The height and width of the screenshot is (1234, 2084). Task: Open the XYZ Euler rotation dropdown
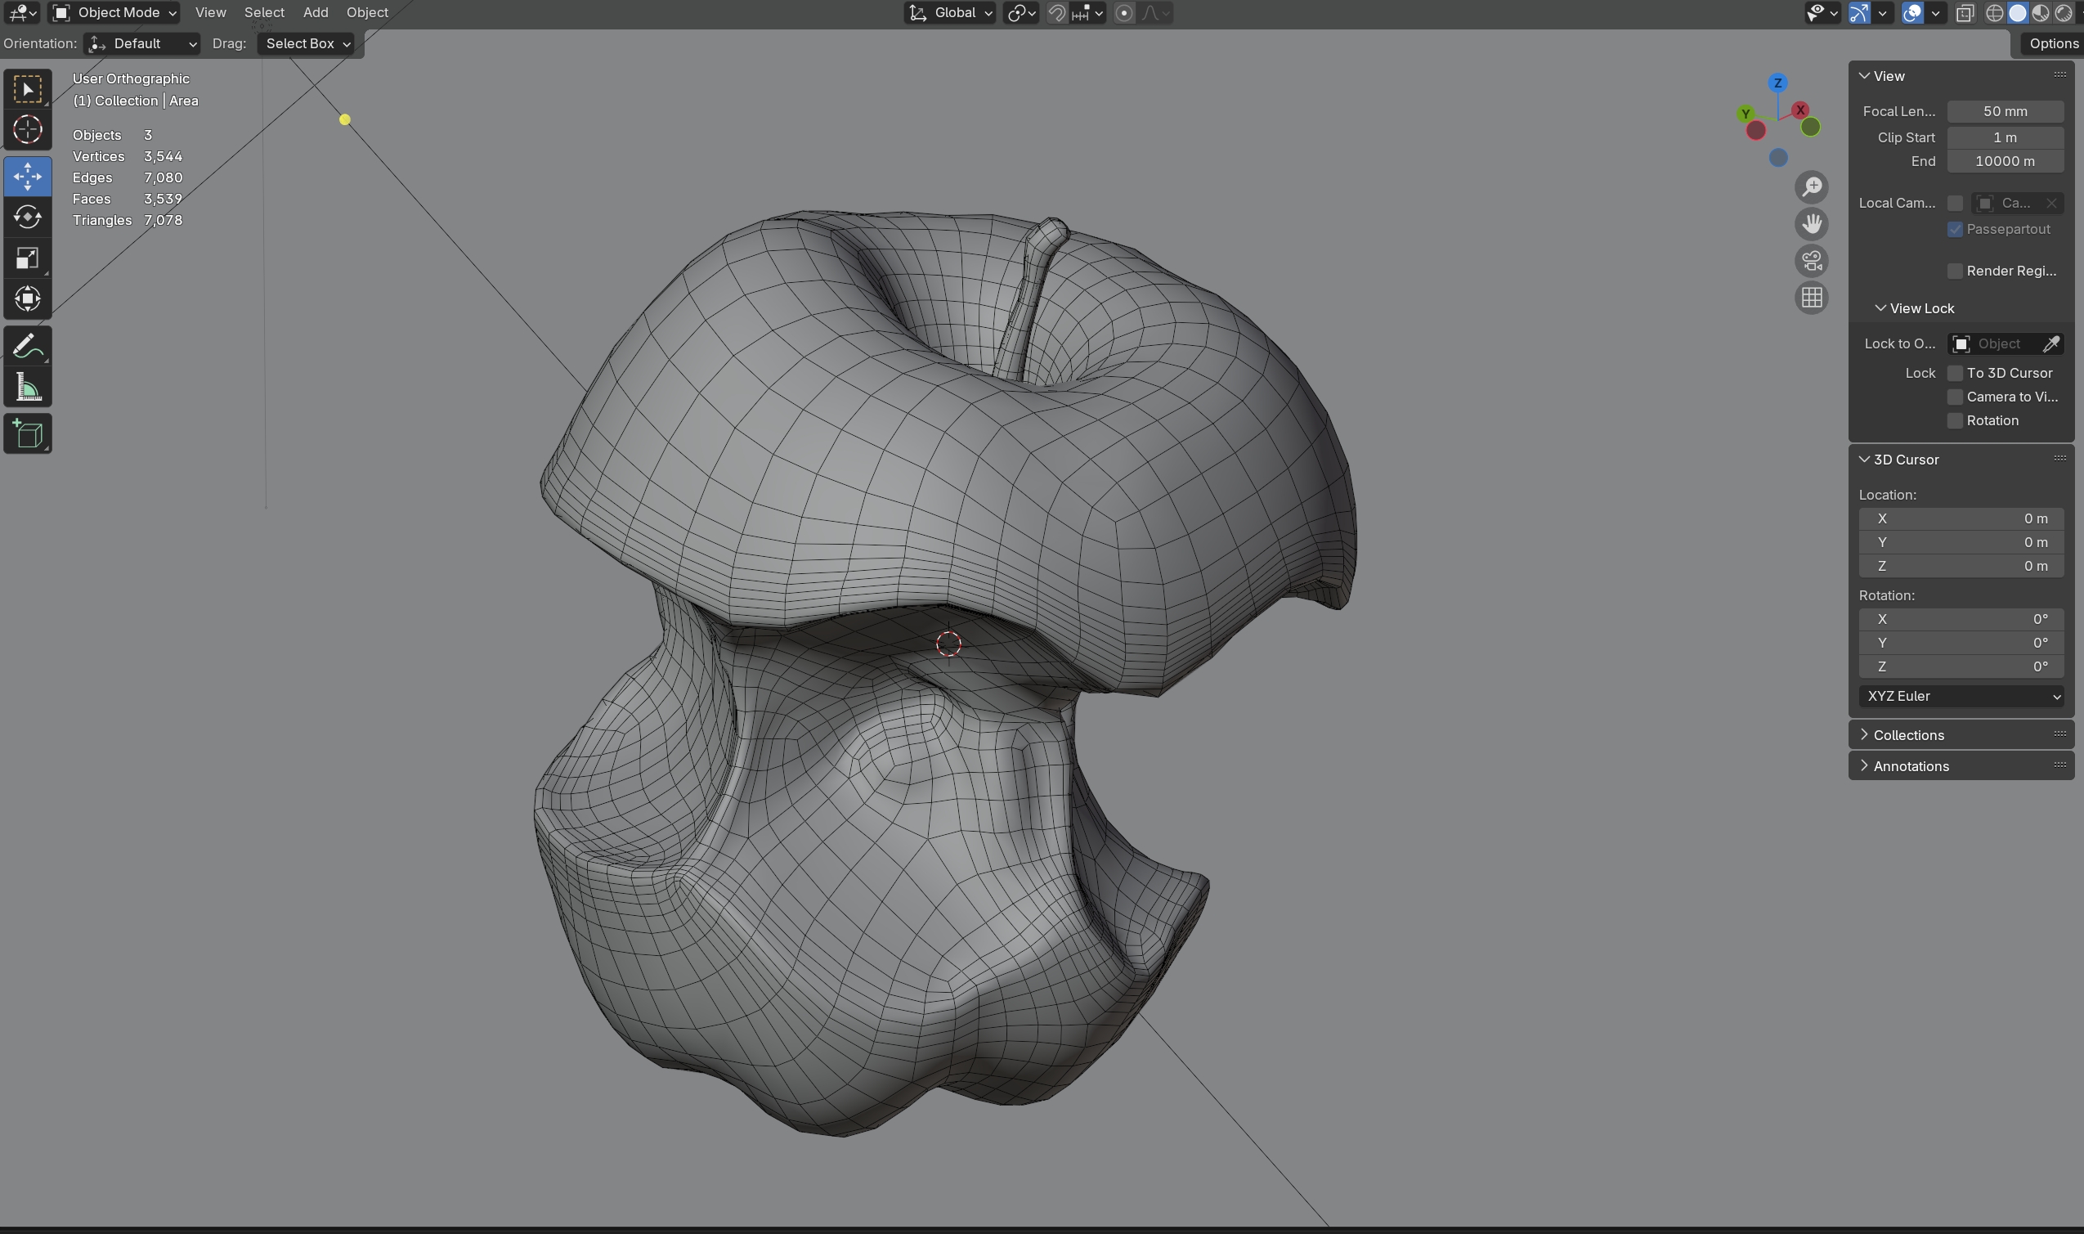pos(1961,696)
